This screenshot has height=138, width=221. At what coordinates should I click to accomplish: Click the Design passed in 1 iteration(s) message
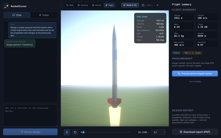coord(20,43)
